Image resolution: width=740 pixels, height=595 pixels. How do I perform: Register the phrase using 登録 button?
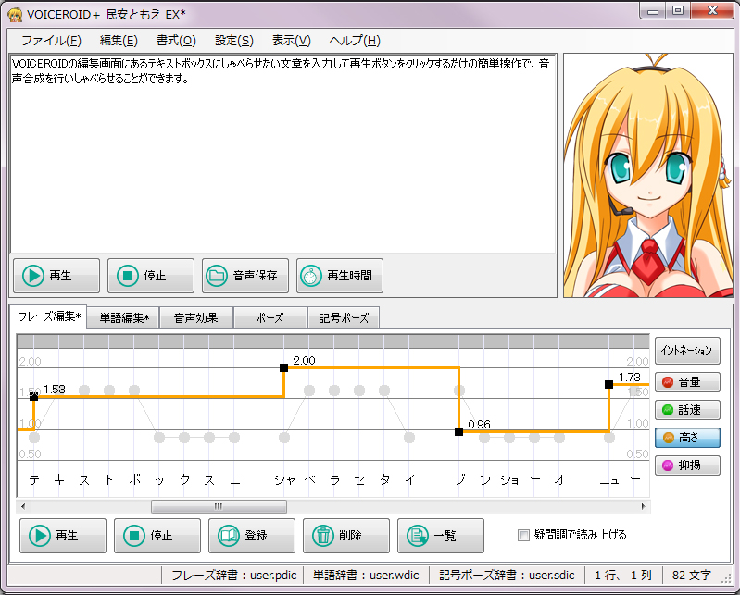tap(252, 536)
